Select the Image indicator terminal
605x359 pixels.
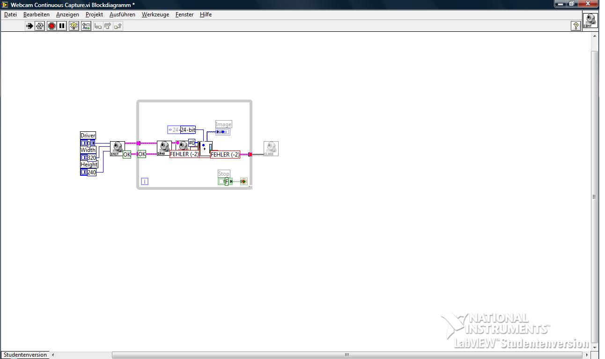coord(223,132)
